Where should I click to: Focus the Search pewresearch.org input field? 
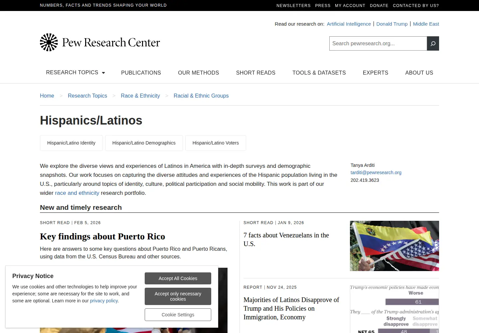click(x=378, y=44)
